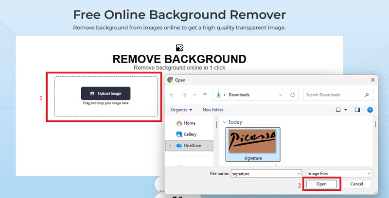This screenshot has width=389, height=198.
Task: Click the Downloads green arrow icon
Action: click(218, 95)
